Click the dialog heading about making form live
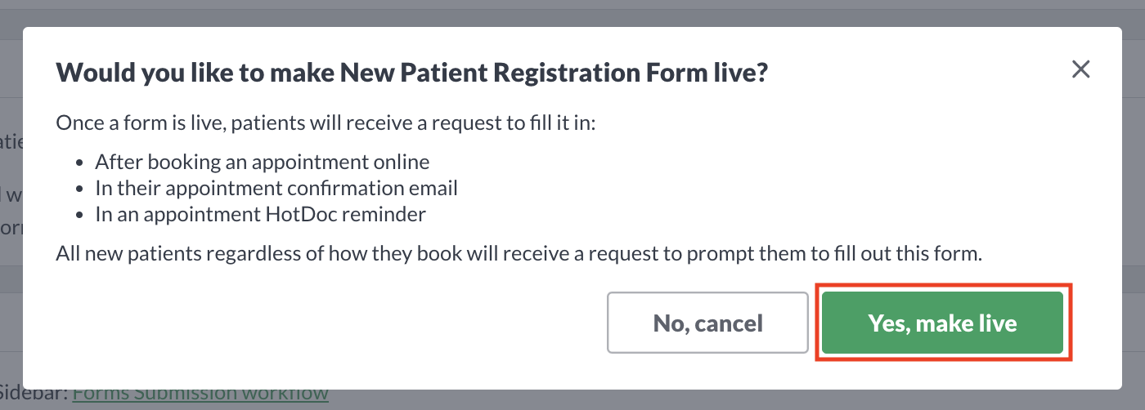1145x410 pixels. [411, 73]
